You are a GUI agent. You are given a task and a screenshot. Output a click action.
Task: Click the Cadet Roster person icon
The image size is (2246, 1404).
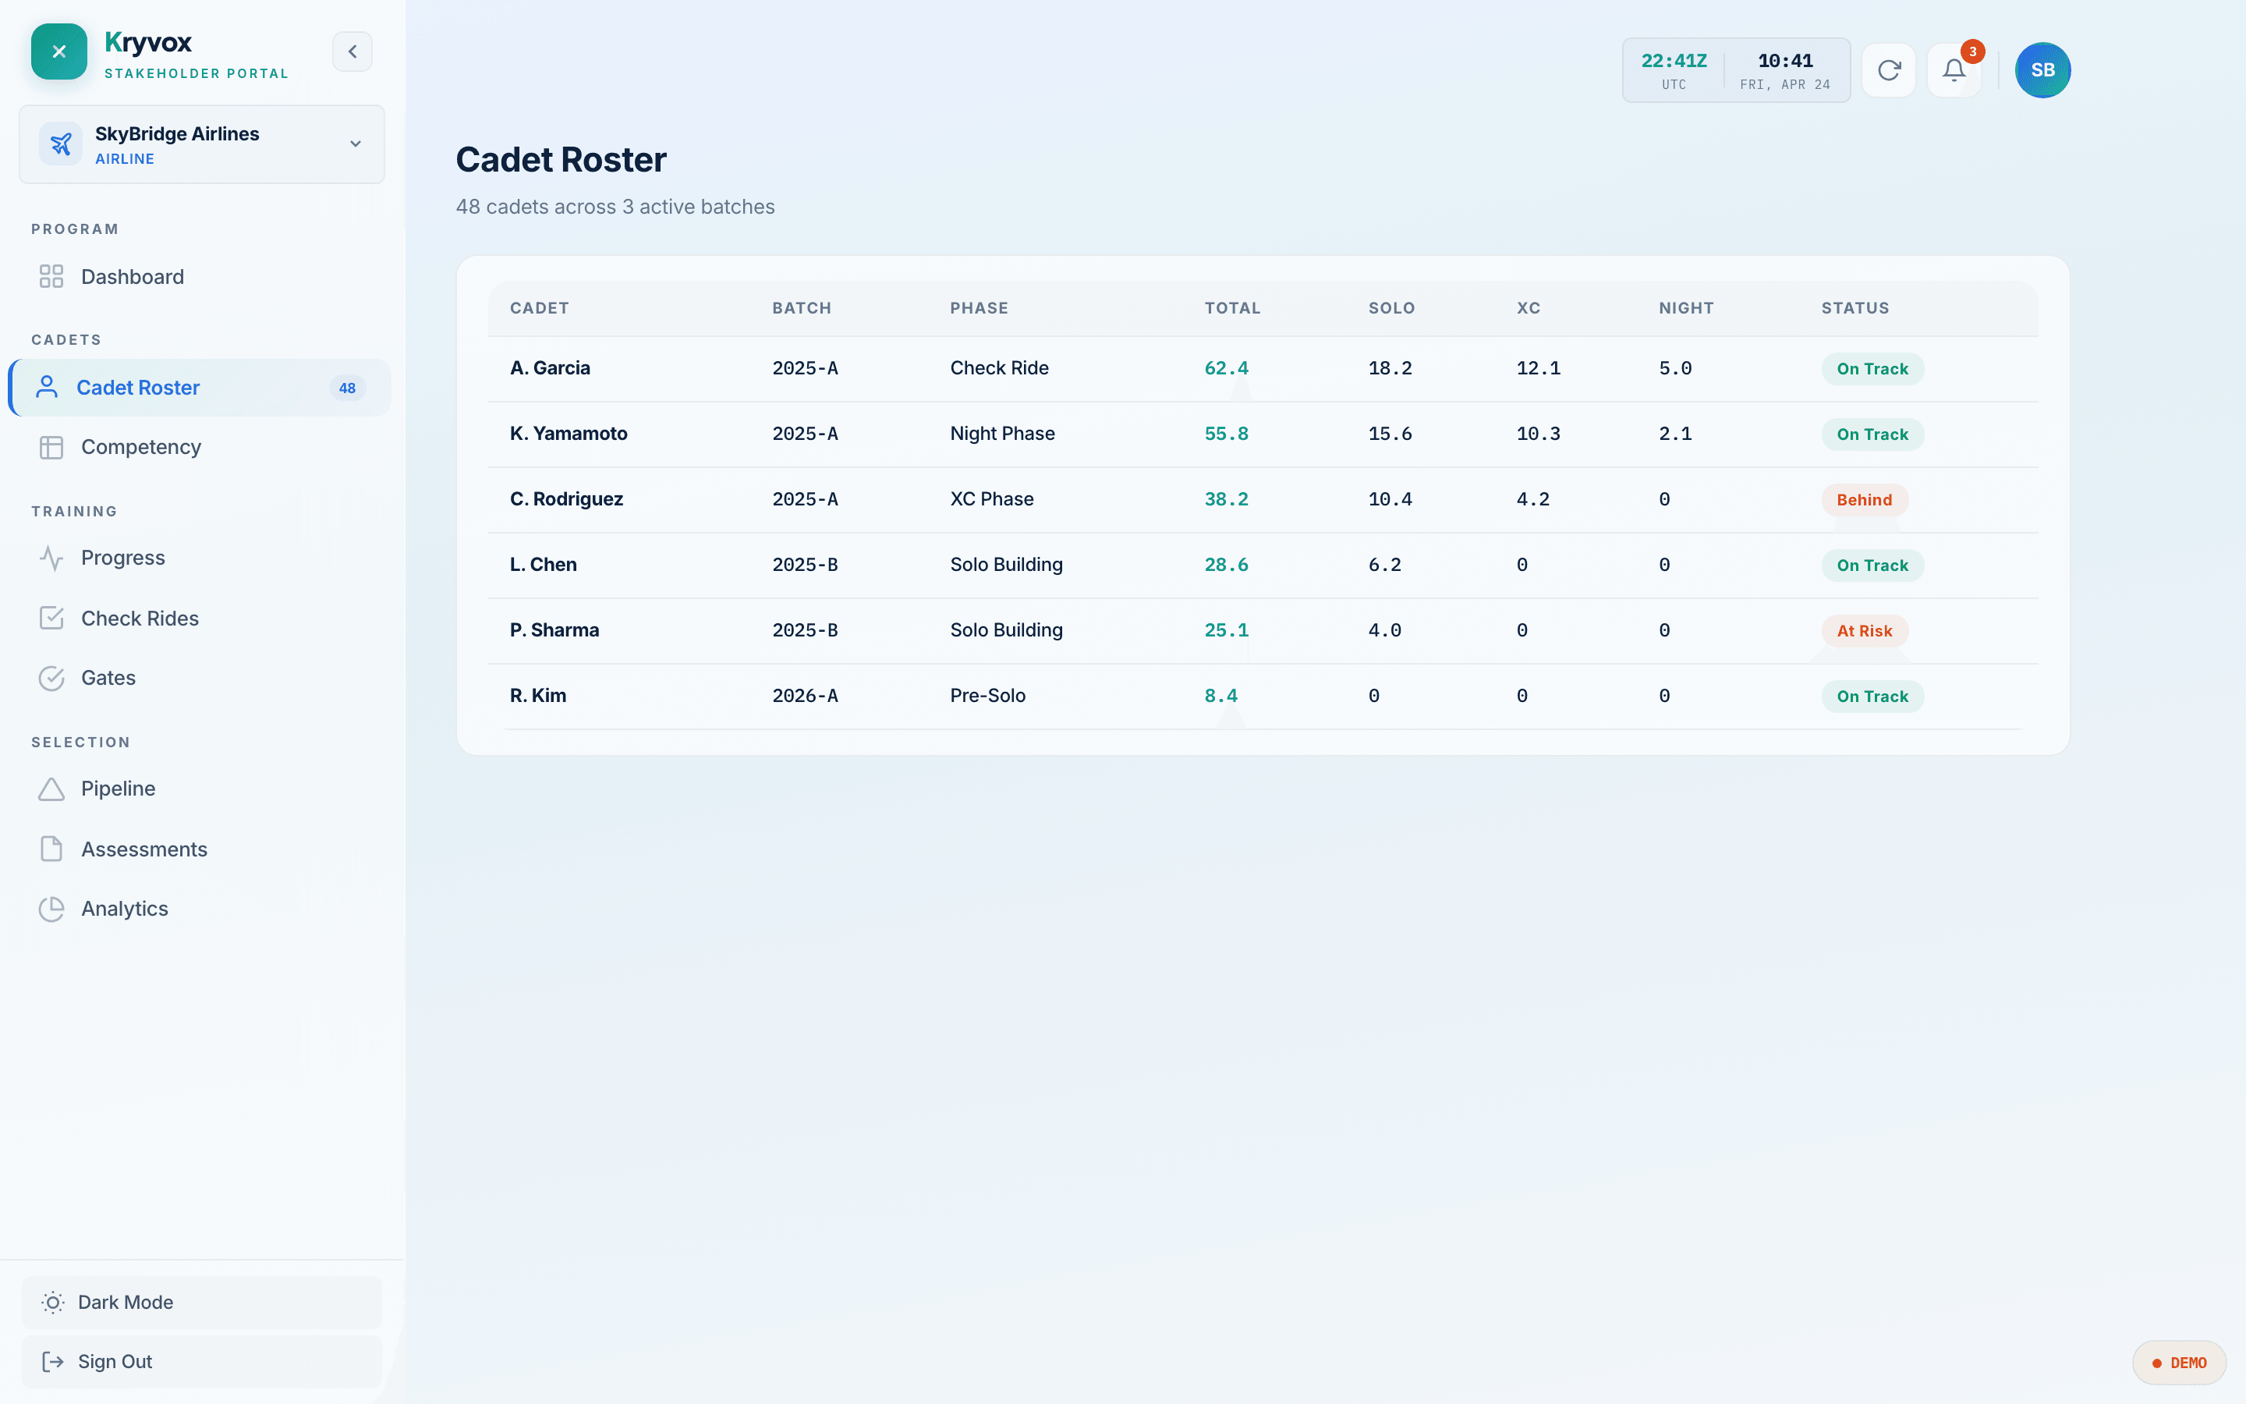48,387
